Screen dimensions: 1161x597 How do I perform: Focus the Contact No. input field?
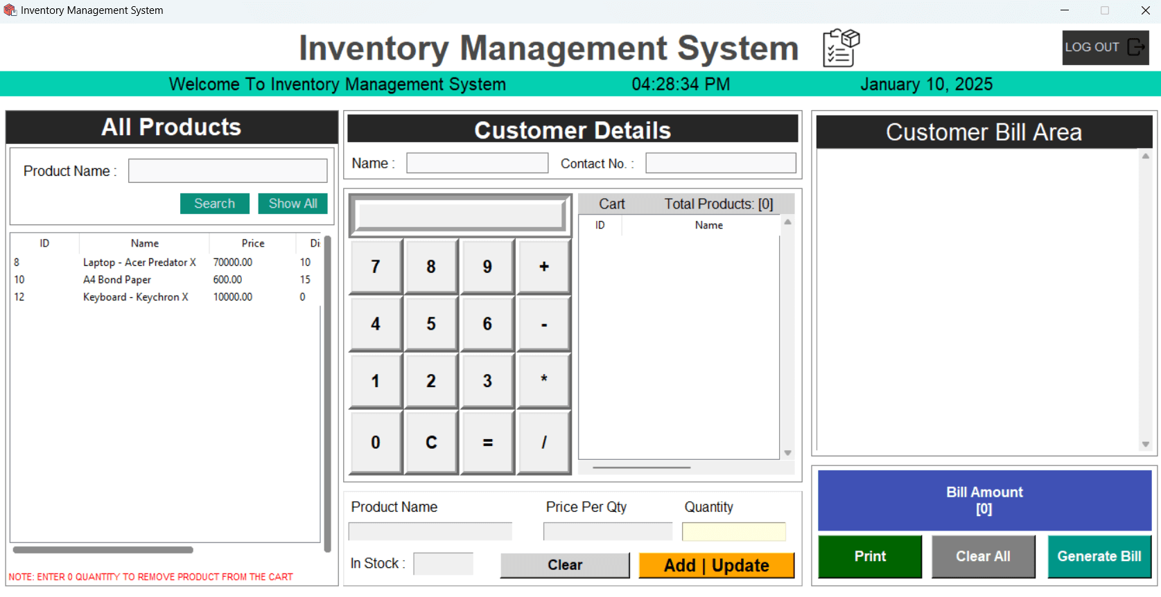pos(721,163)
